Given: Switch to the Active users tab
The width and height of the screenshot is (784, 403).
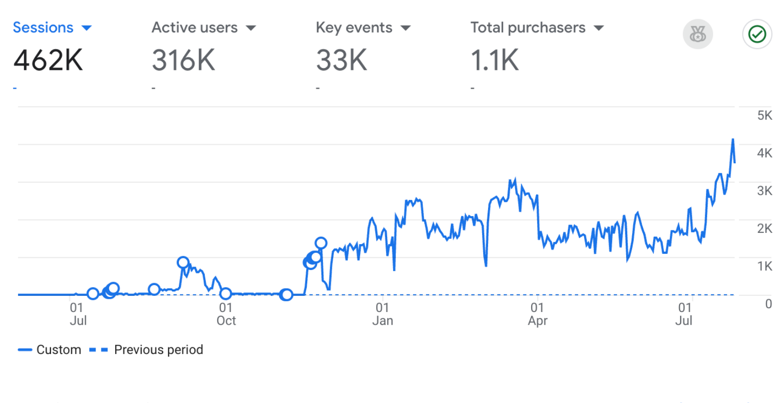Looking at the screenshot, I should tap(195, 28).
